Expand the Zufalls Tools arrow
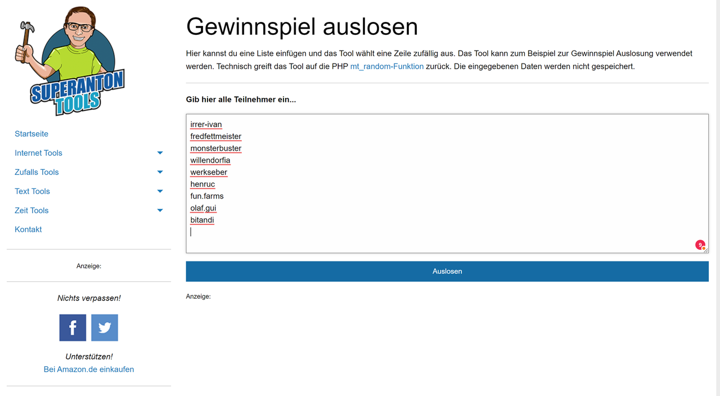Image resolution: width=720 pixels, height=396 pixels. coord(160,172)
